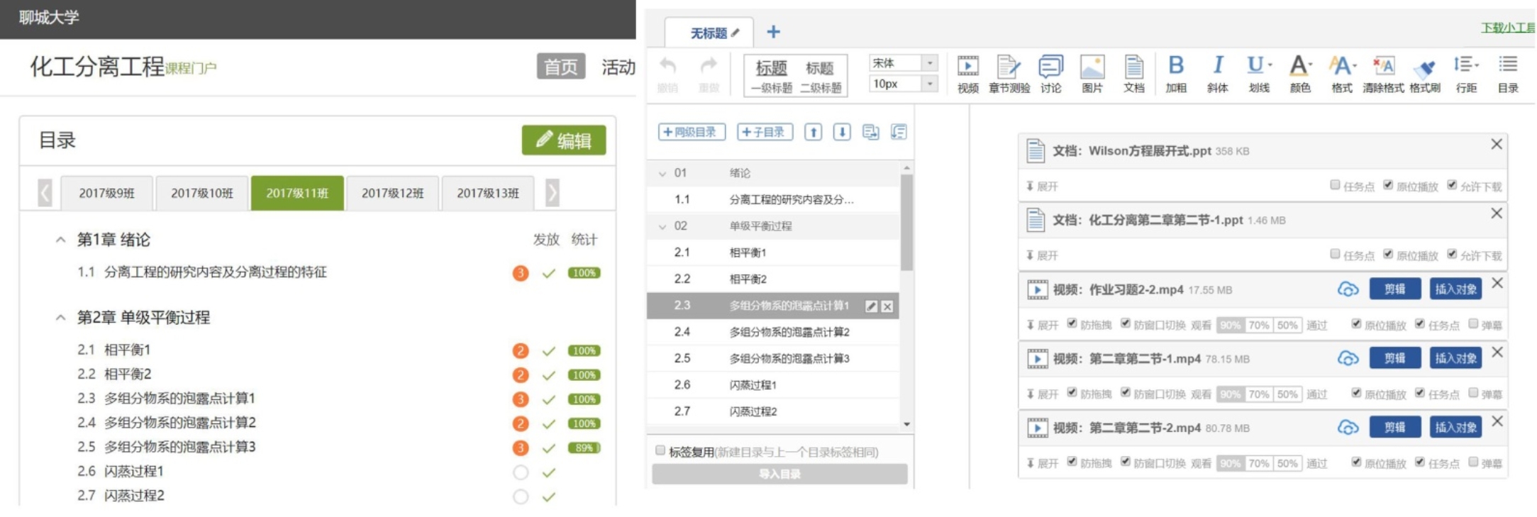Apply italics with the 斜体 I icon
Screen dimensions: 1537x517
click(1217, 65)
